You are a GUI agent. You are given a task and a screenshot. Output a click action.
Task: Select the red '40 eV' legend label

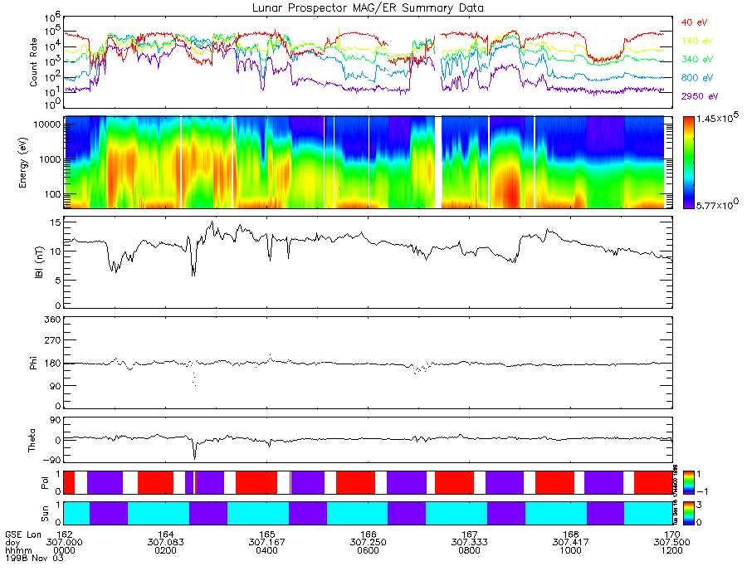pyautogui.click(x=694, y=22)
